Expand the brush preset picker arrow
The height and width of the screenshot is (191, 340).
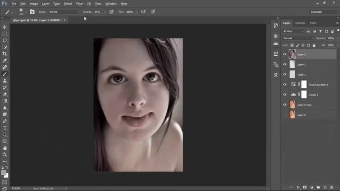[x=26, y=12]
